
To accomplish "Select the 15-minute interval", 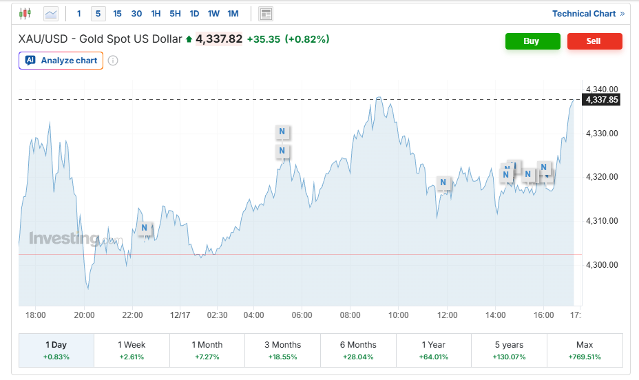I will tap(117, 13).
